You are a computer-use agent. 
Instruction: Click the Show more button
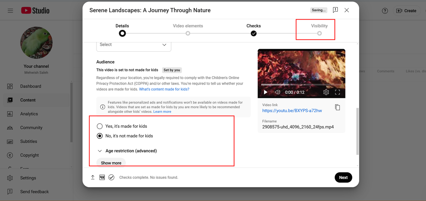[x=111, y=163]
